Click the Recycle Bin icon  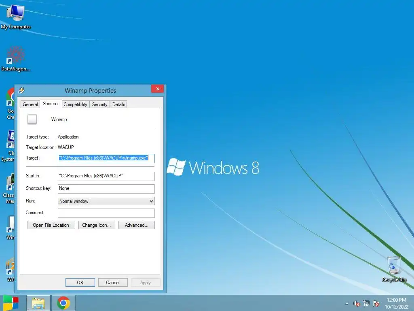click(394, 269)
